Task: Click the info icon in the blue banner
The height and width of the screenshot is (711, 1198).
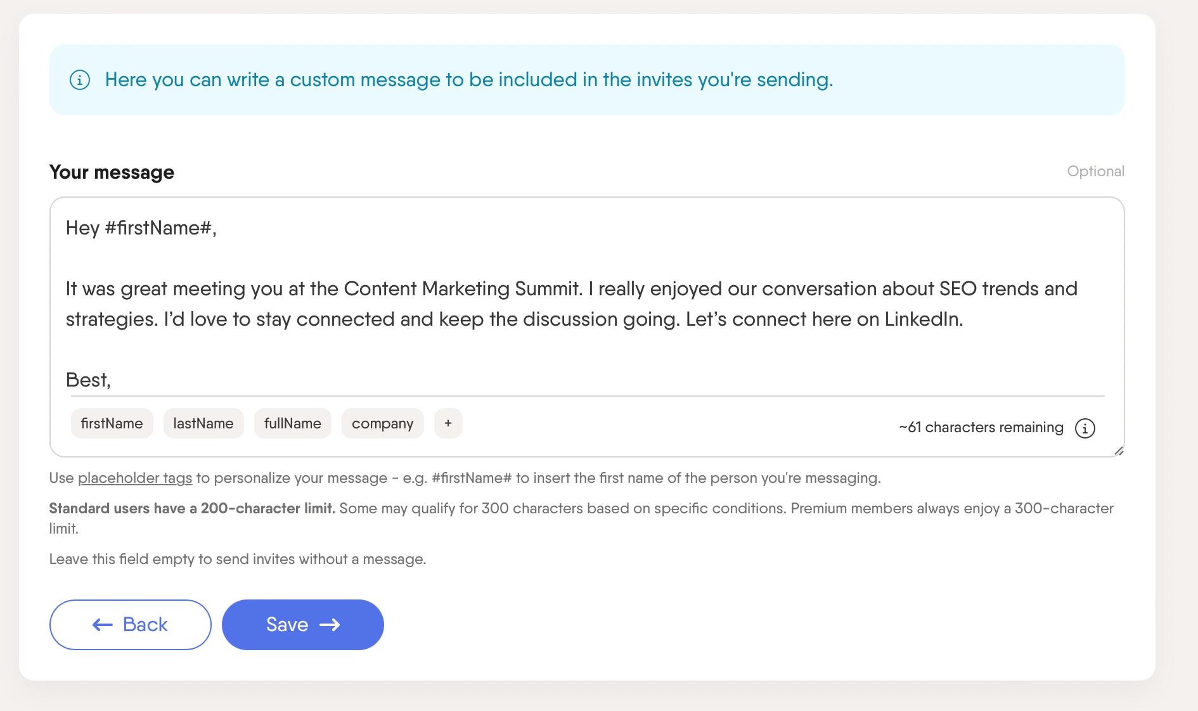Action: pyautogui.click(x=79, y=80)
